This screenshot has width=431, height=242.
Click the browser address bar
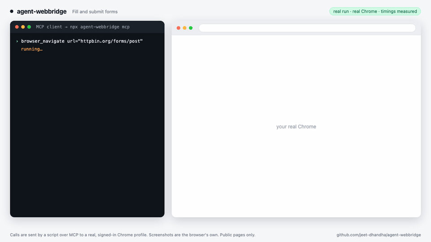(307, 28)
